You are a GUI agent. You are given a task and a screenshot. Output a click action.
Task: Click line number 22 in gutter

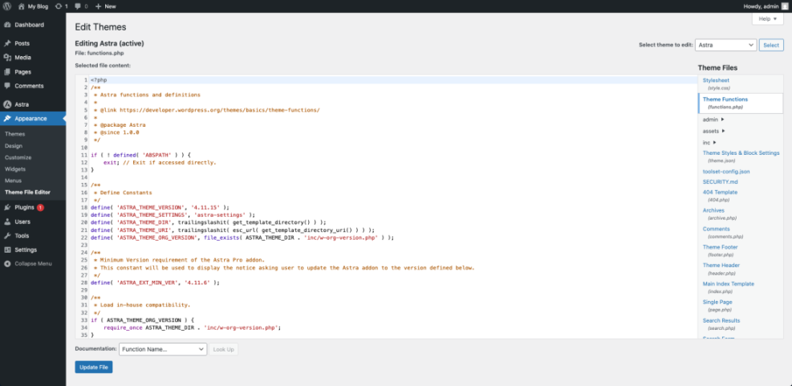[84, 238]
